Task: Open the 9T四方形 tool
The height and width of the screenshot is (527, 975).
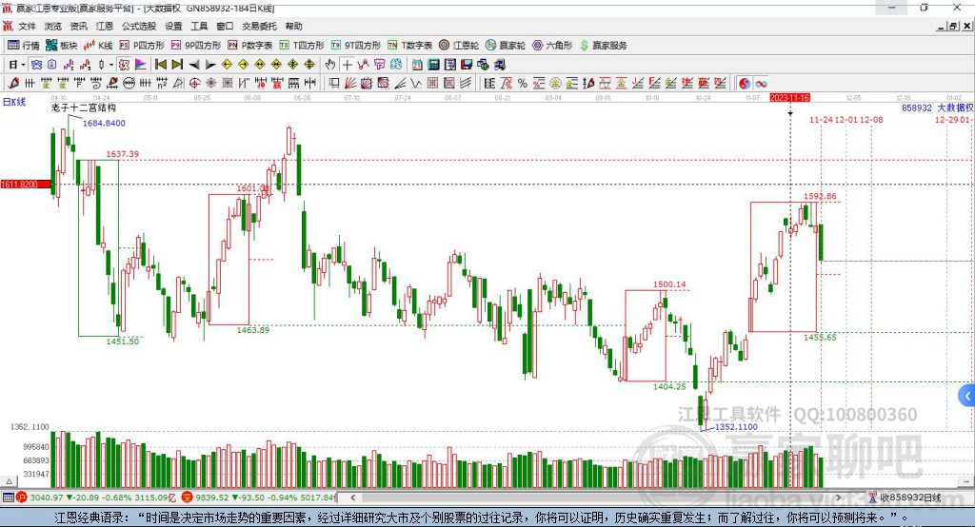Action: [x=356, y=46]
